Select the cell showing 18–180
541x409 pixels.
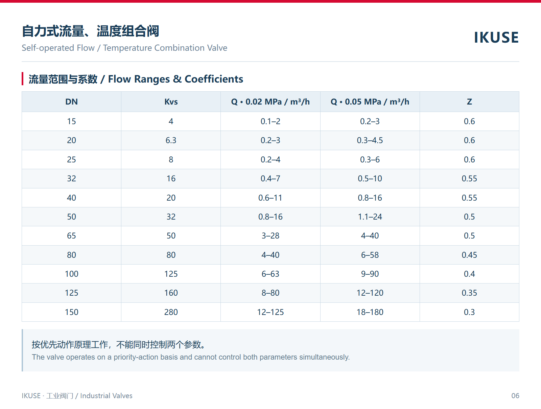(370, 312)
